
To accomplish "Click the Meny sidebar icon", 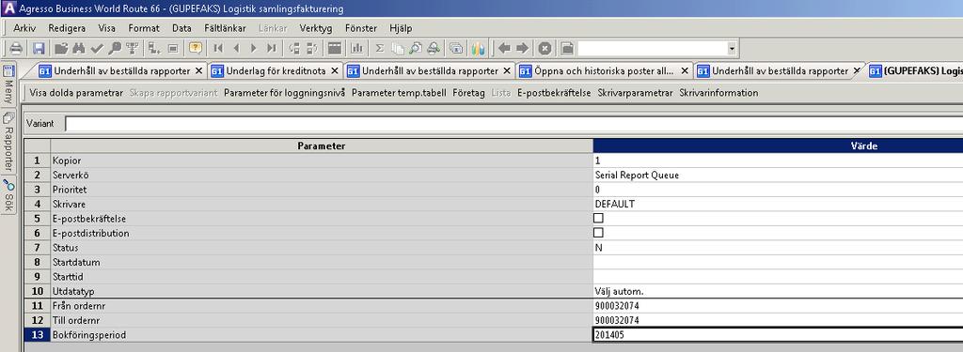I will click(x=8, y=71).
